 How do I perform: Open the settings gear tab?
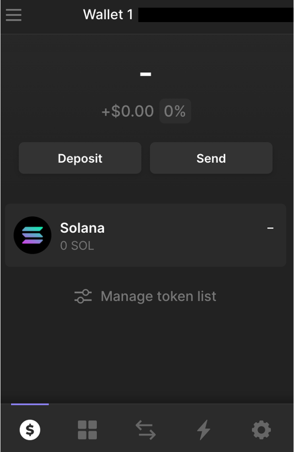(x=261, y=430)
